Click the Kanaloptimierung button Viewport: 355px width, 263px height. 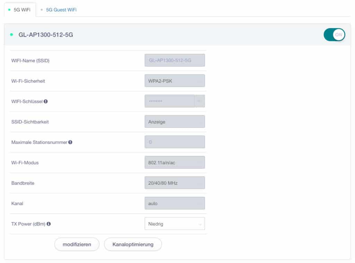(133, 244)
